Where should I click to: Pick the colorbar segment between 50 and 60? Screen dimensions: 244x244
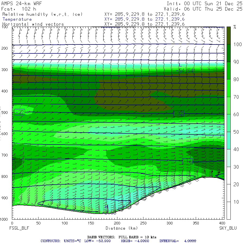click(229, 123)
